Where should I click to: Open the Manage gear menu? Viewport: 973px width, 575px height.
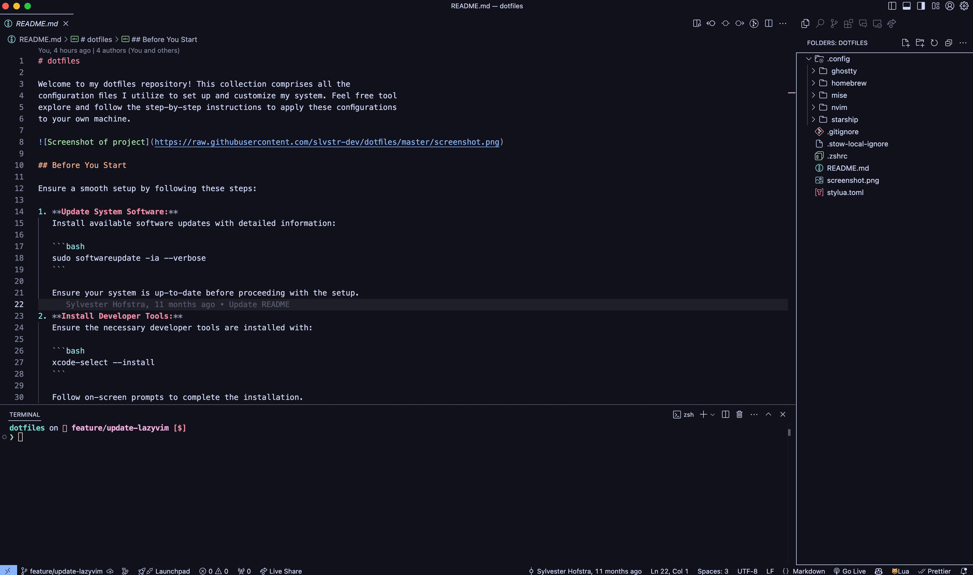[x=964, y=6]
